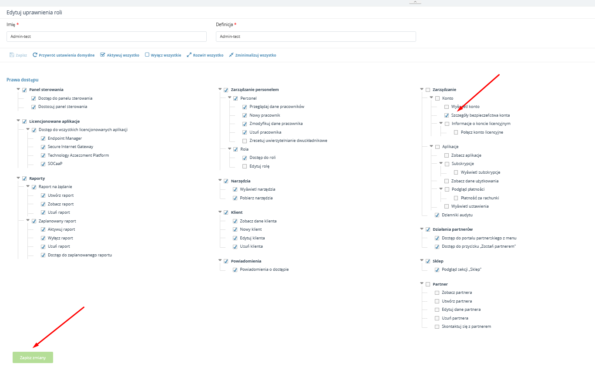The image size is (595, 367).
Task: Enable Zresetuj uwierzytelnianie dwuskładnikowe checkbox
Action: pyautogui.click(x=245, y=141)
